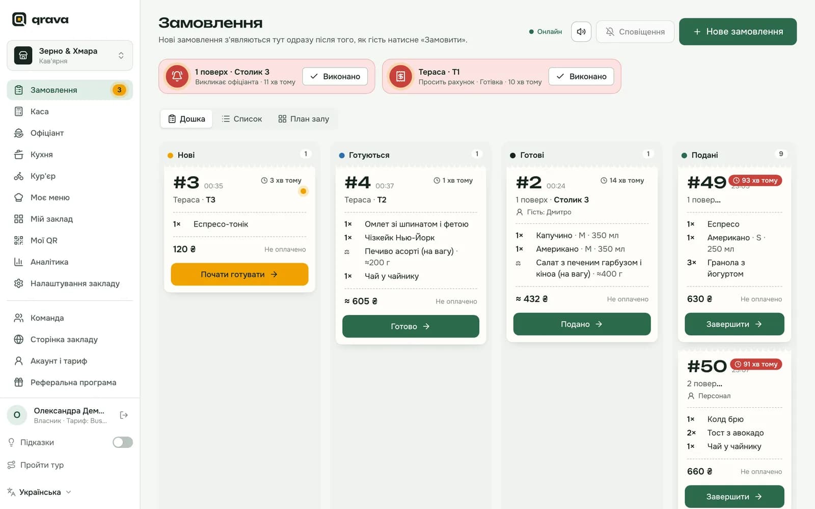Click the Онлайн status indicator
815x509 pixels.
546,32
